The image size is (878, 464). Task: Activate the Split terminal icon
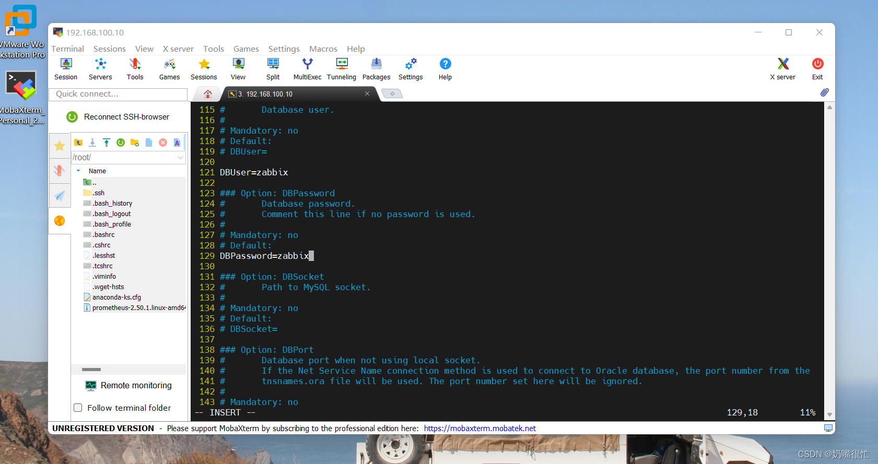pos(273,69)
